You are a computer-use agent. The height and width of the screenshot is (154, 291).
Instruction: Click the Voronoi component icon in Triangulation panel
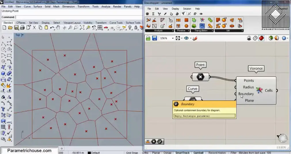point(202,20)
